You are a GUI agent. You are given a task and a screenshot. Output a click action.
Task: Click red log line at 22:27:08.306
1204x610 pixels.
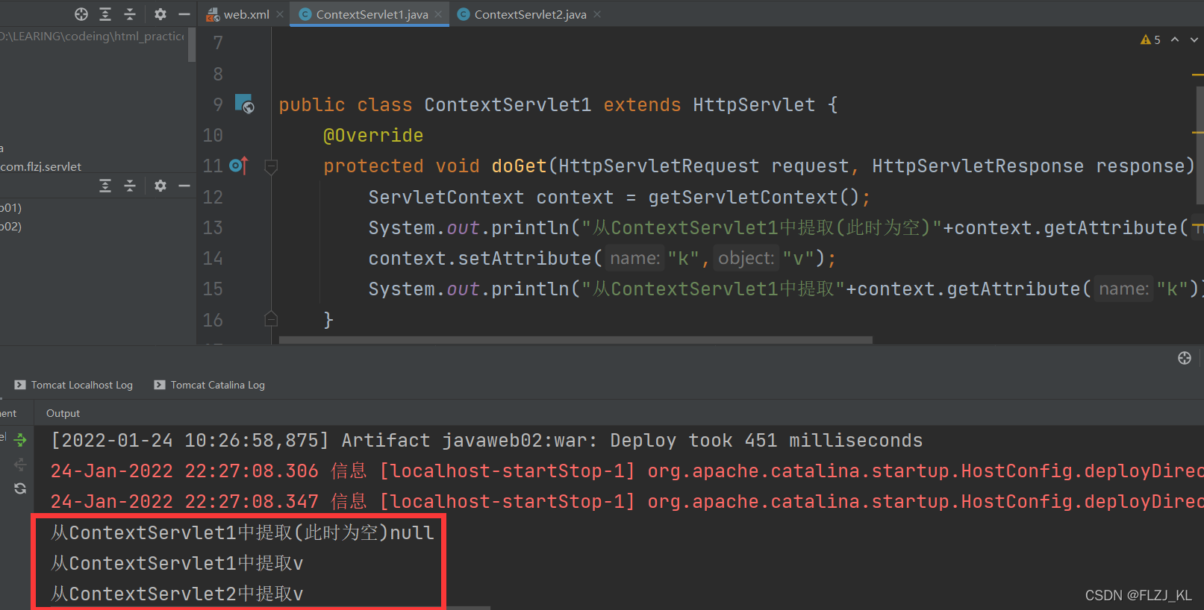tap(627, 471)
